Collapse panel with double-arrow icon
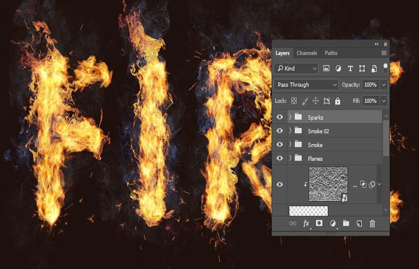419x269 pixels. (x=377, y=44)
